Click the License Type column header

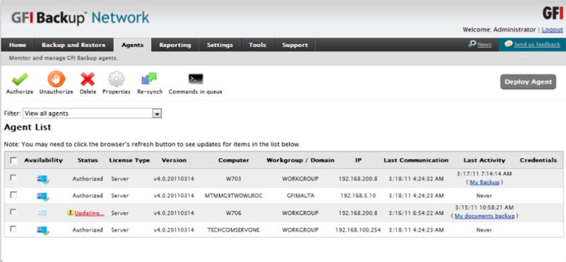point(130,160)
